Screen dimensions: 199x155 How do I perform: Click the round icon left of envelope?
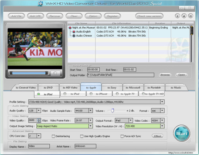pos(184,16)
